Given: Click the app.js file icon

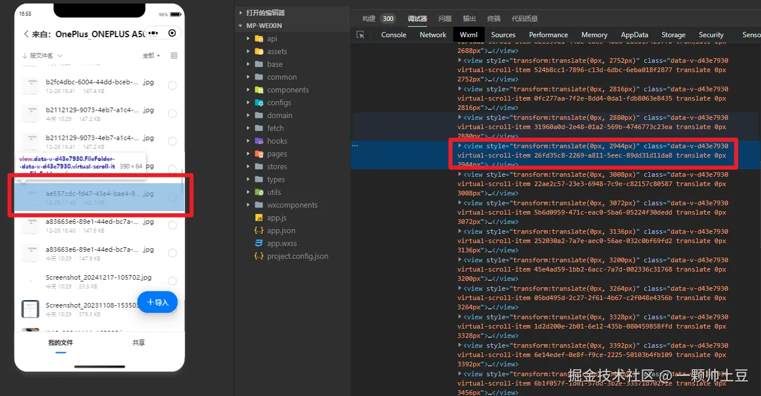Looking at the screenshot, I should (x=259, y=217).
